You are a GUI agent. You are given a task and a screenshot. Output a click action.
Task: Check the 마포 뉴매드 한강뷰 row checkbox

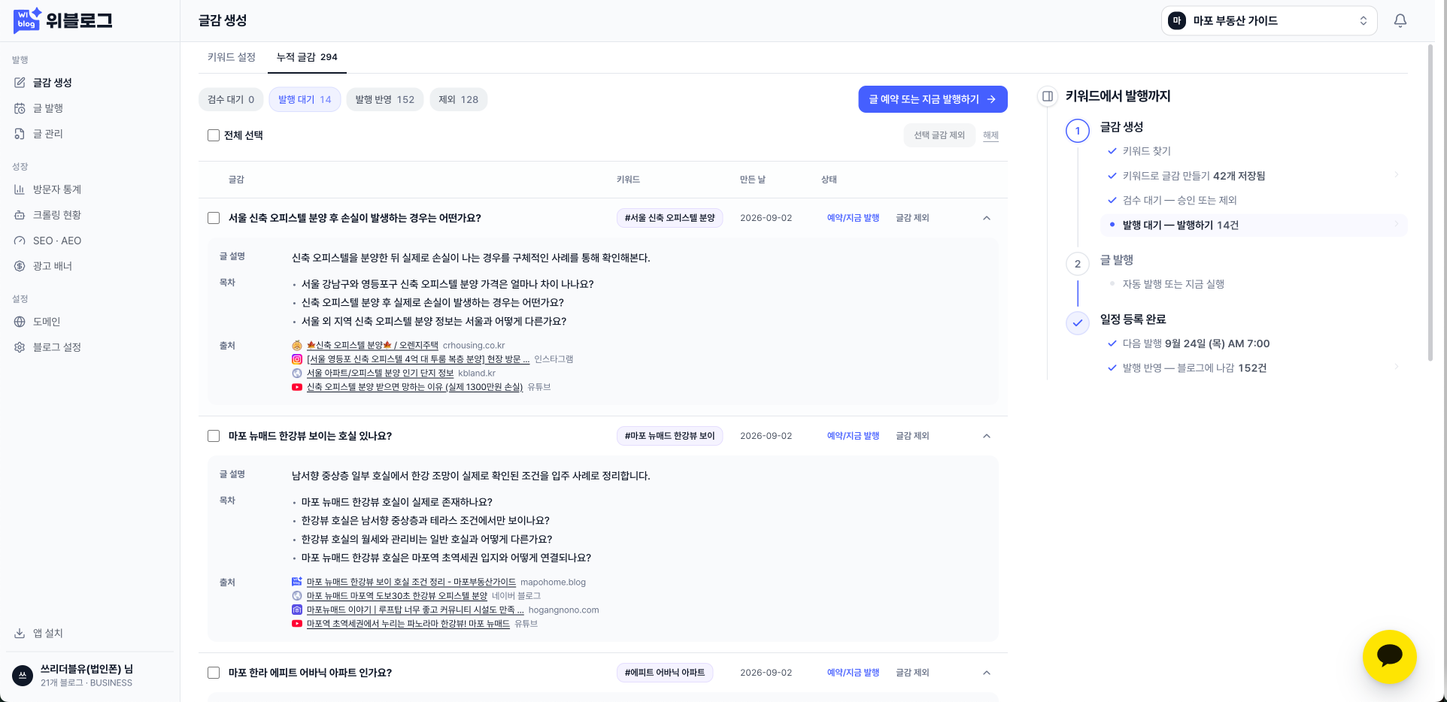[x=214, y=436]
